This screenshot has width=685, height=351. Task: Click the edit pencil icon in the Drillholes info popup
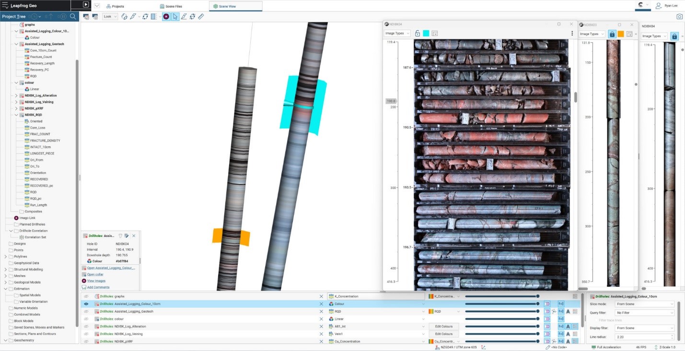pyautogui.click(x=127, y=236)
